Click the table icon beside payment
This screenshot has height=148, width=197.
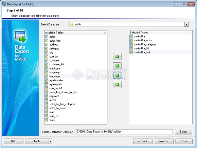coord(47,96)
